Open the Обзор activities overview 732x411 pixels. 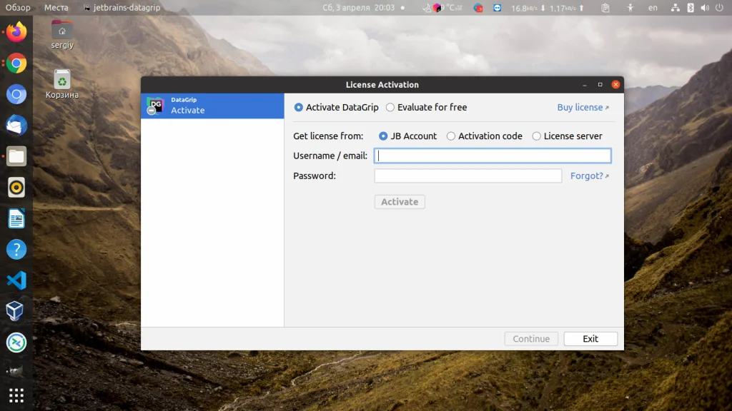pyautogui.click(x=18, y=8)
